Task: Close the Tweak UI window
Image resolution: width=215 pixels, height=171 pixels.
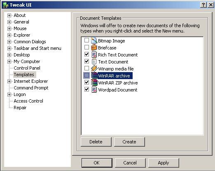Action: point(211,5)
